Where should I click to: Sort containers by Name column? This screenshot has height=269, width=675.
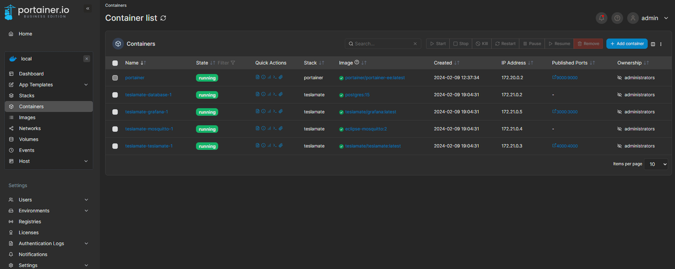[136, 63]
